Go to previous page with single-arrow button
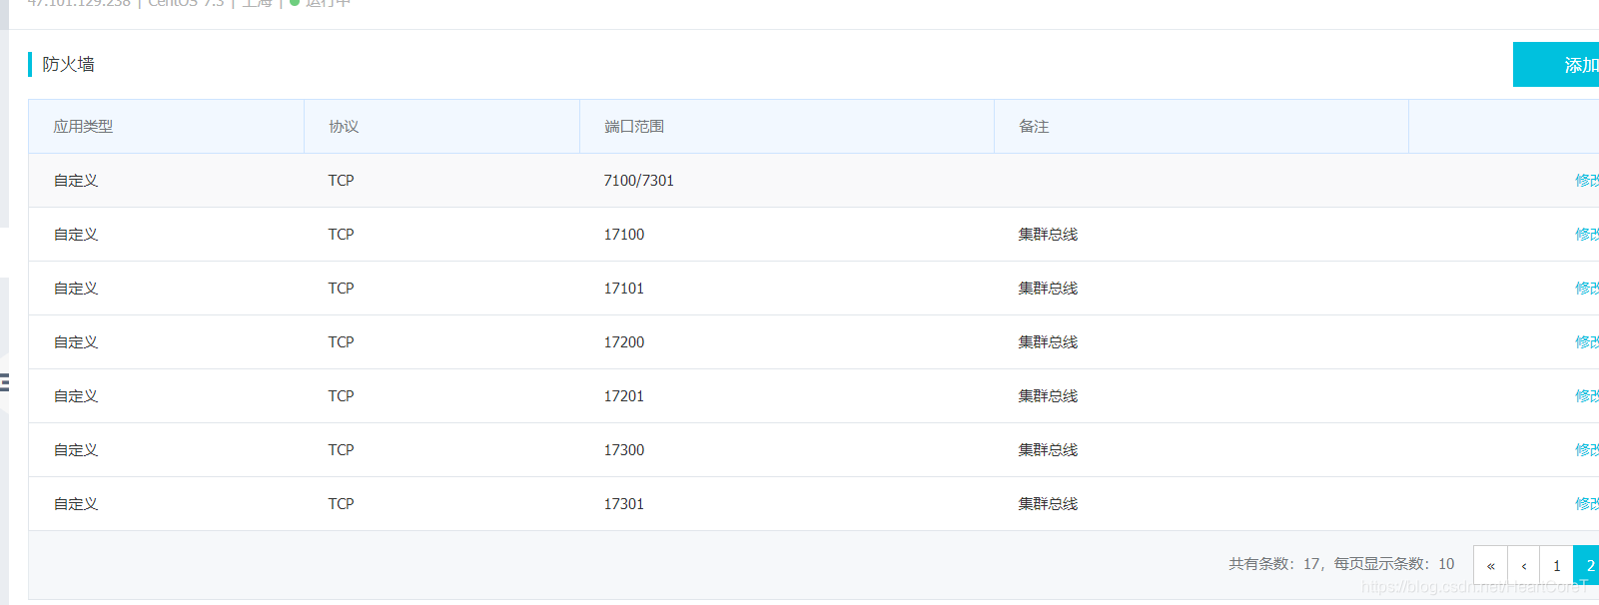Viewport: 1599px width, 605px height. click(1523, 565)
